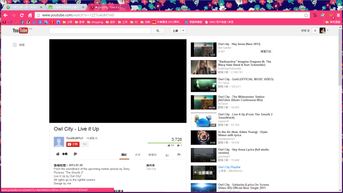
Task: Click the bear extension icon in toolbar
Action: pos(331,15)
